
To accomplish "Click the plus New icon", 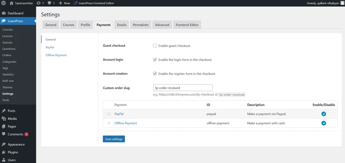I will (61, 3).
